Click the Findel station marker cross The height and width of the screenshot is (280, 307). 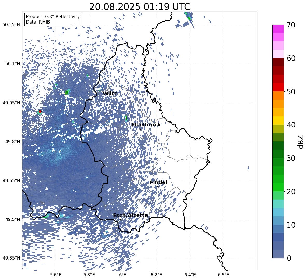click(x=158, y=187)
